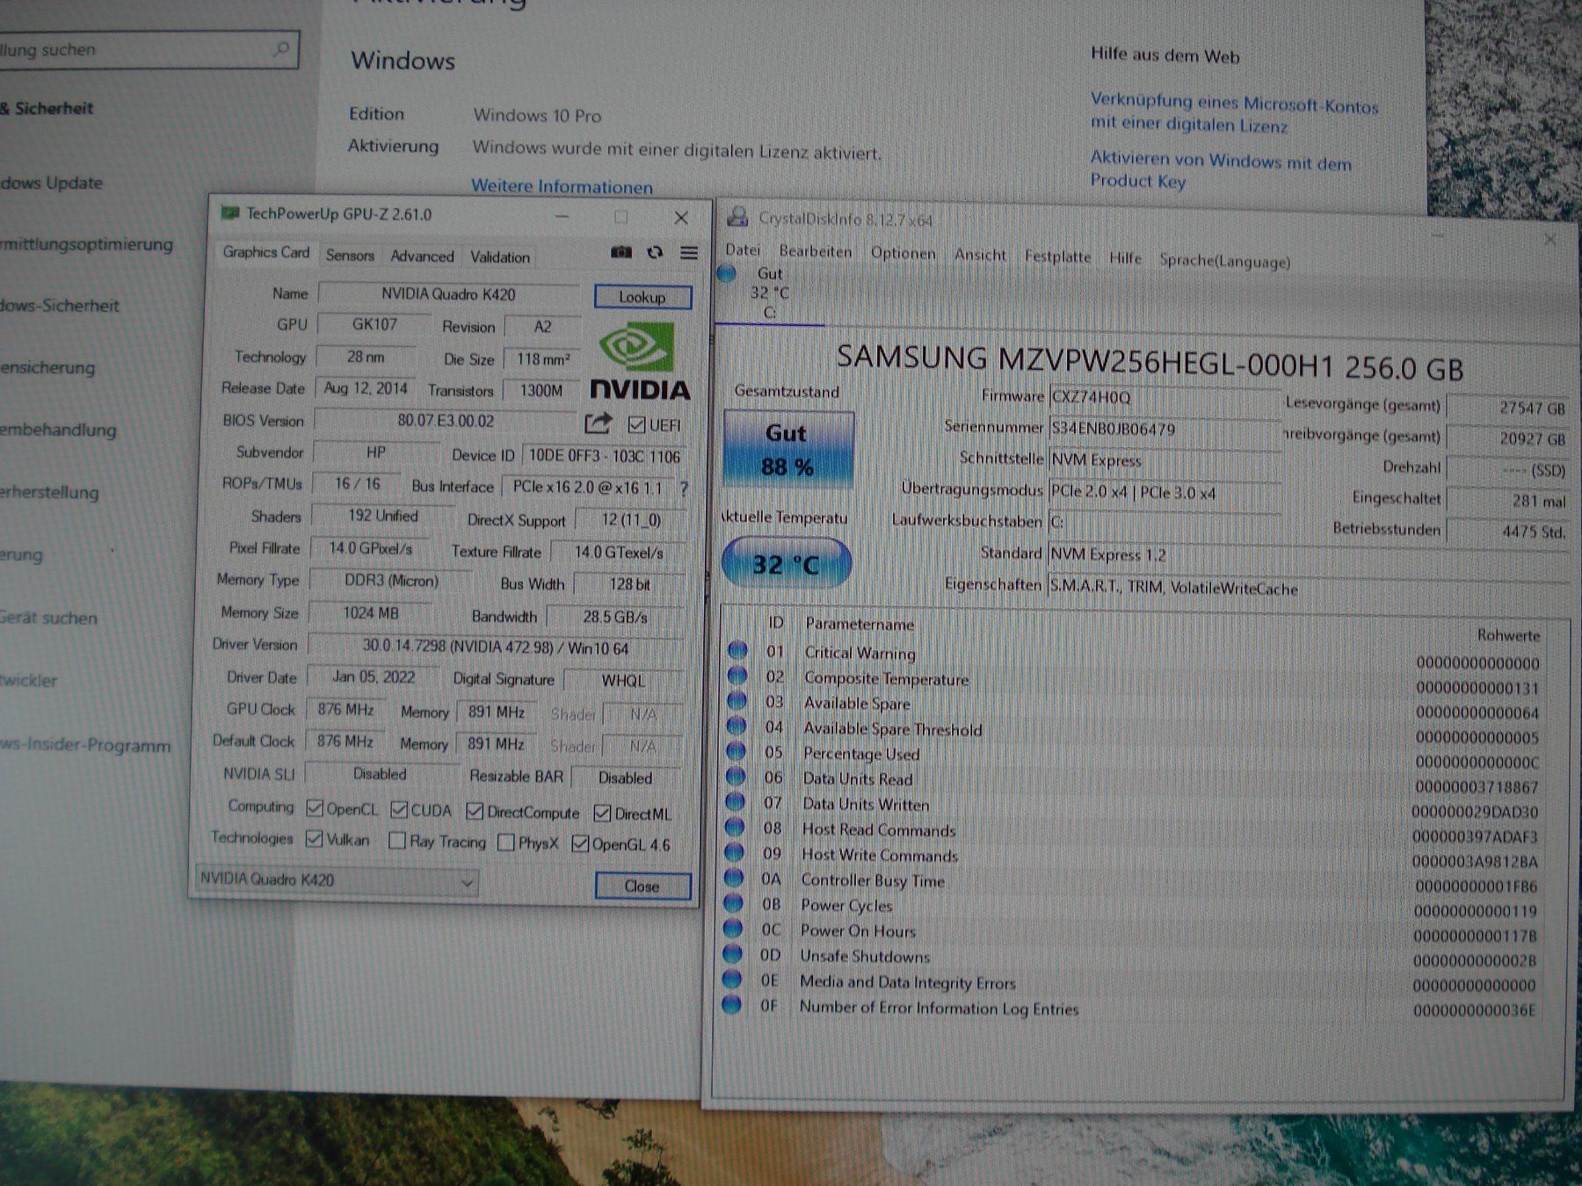Toggle the PhysX checkbox
1582x1186 pixels.
[x=505, y=842]
